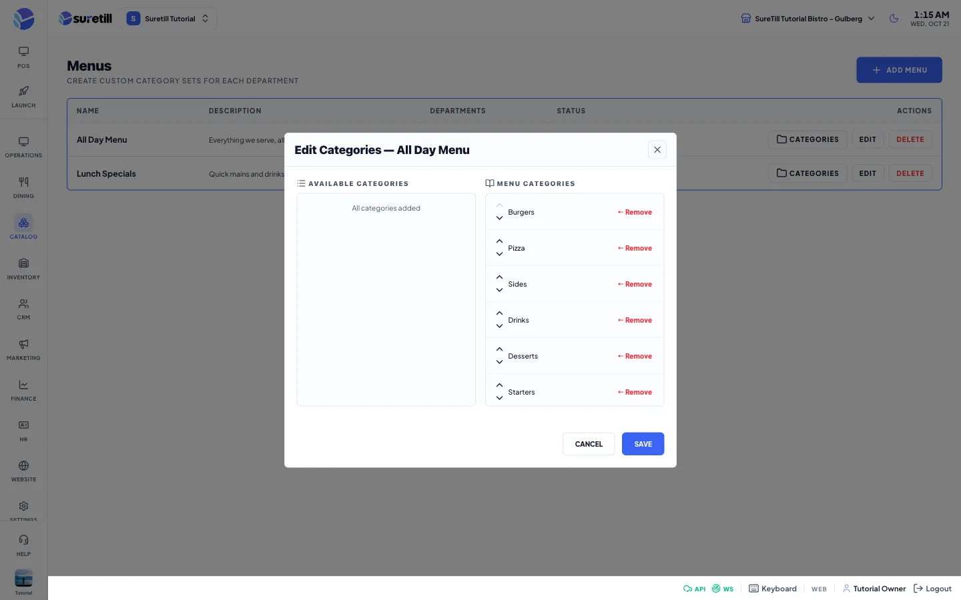Open the Suretill Tutorial workspace switcher

click(x=169, y=19)
